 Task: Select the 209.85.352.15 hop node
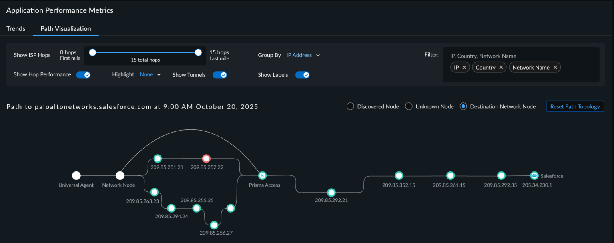click(x=399, y=175)
